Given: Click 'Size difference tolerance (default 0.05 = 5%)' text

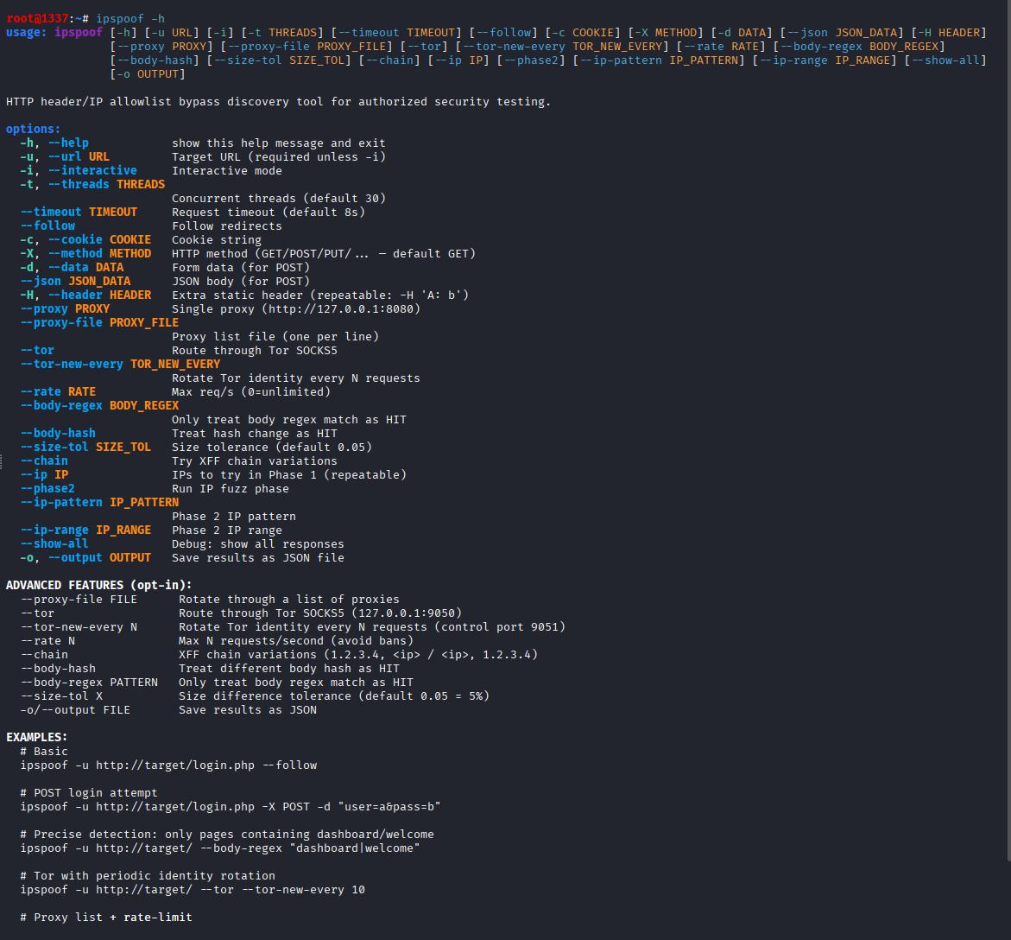Looking at the screenshot, I should coord(334,696).
